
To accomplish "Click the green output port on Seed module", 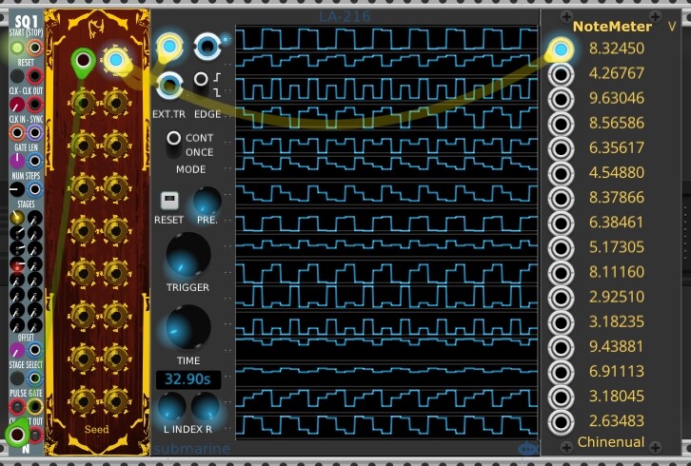I will 84,63.
